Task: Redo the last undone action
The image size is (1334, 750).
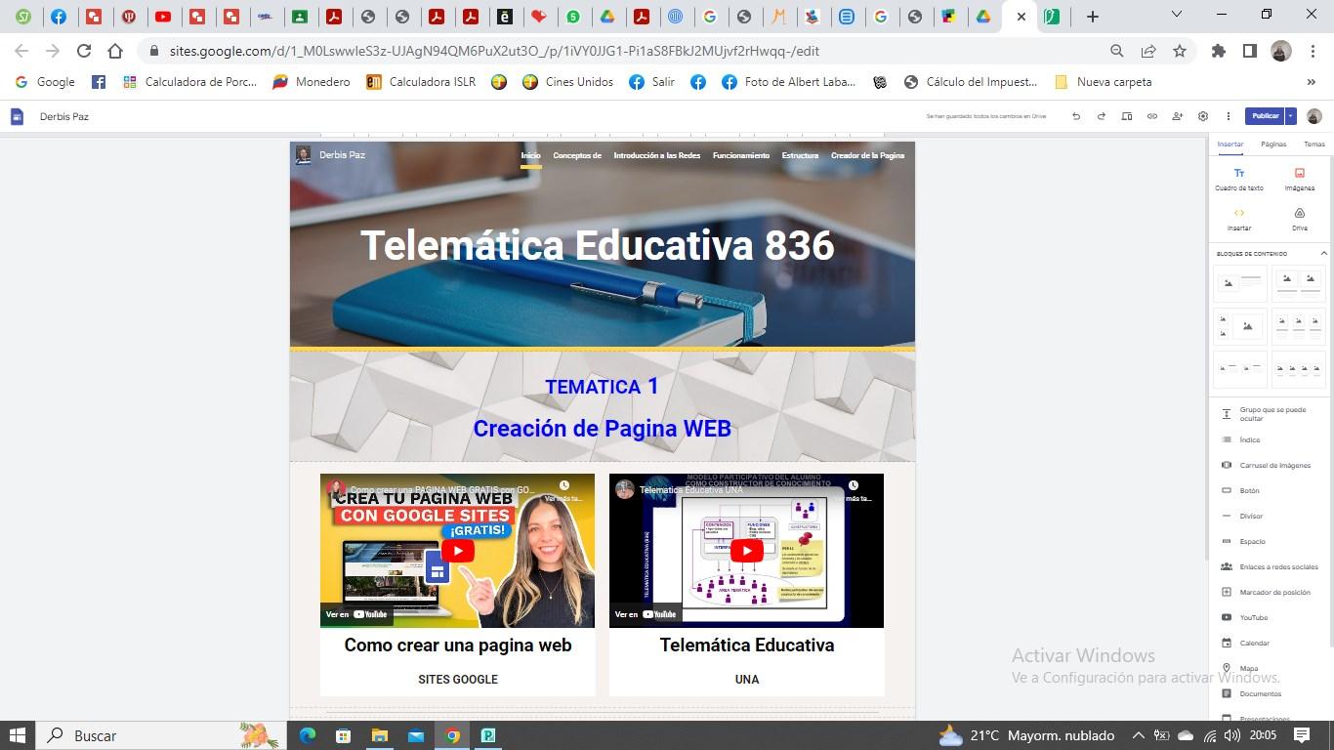Action: 1102,116
